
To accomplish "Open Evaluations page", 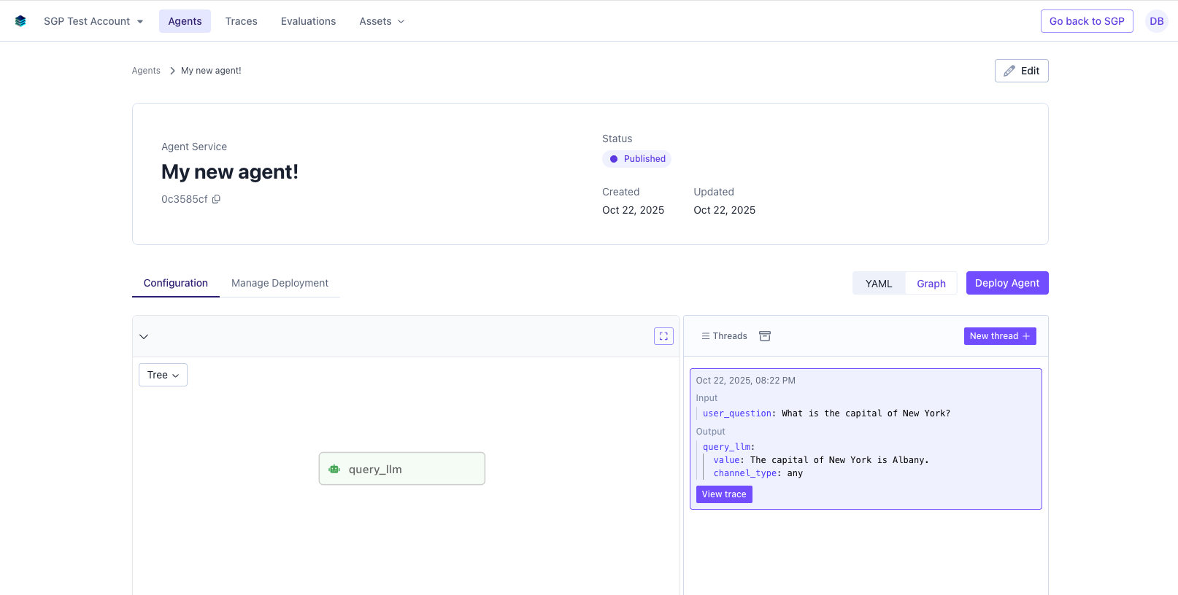I will coord(308,21).
